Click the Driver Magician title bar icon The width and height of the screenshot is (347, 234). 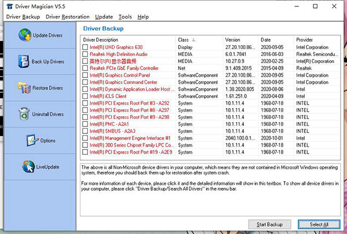coord(10,6)
